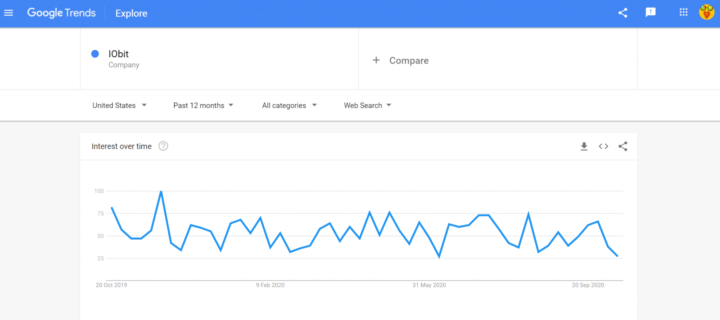
Task: Open the hamburger main menu
Action: [x=8, y=13]
